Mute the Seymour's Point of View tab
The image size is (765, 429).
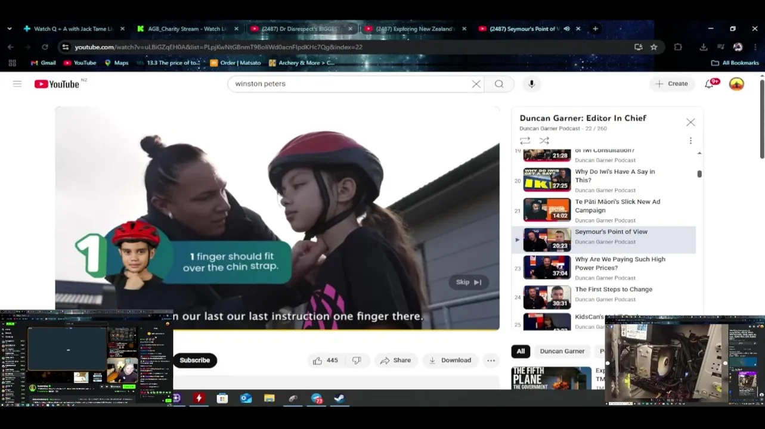[x=566, y=29]
